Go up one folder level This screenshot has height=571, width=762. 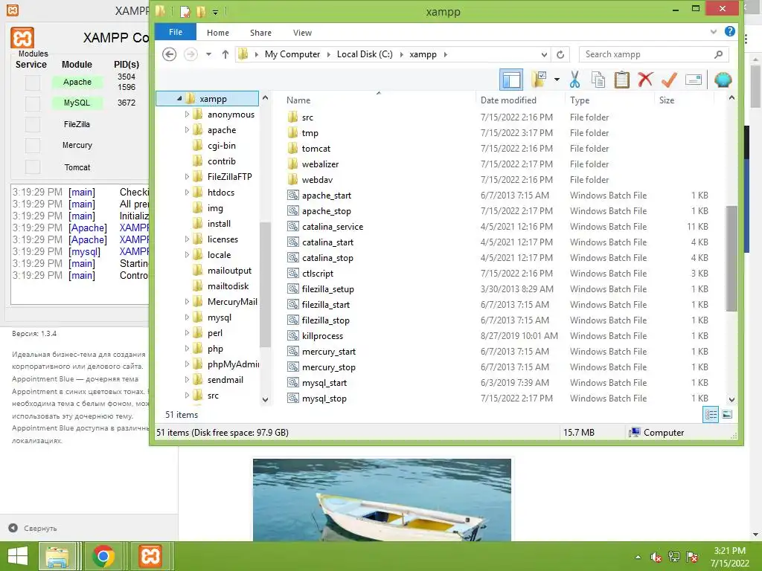(225, 54)
